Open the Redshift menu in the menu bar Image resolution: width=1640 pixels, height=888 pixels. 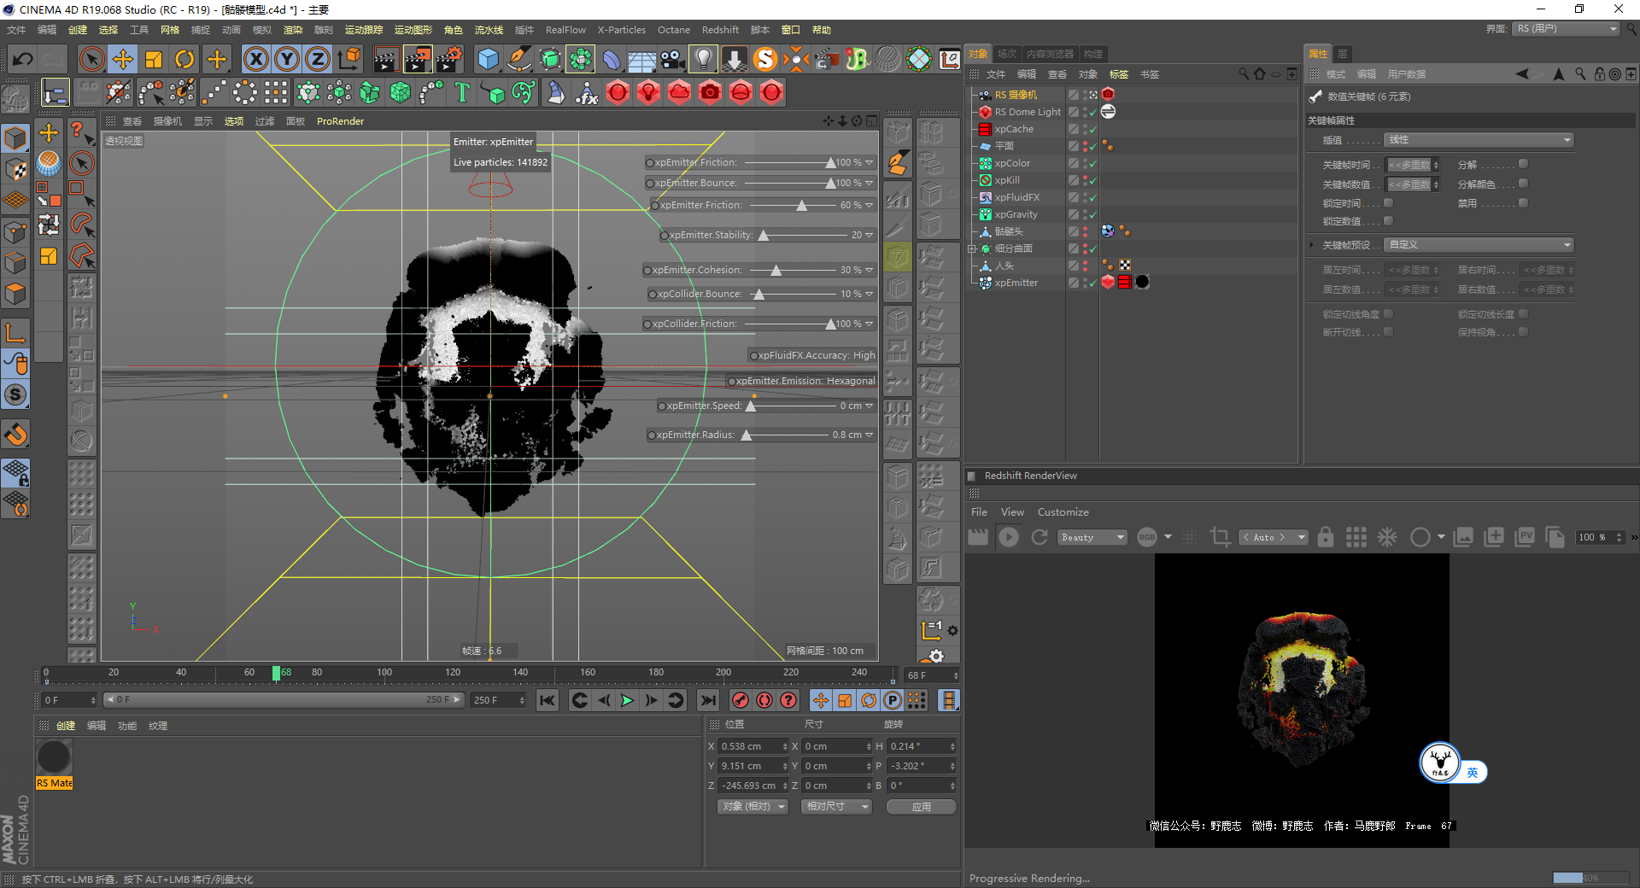(x=720, y=30)
